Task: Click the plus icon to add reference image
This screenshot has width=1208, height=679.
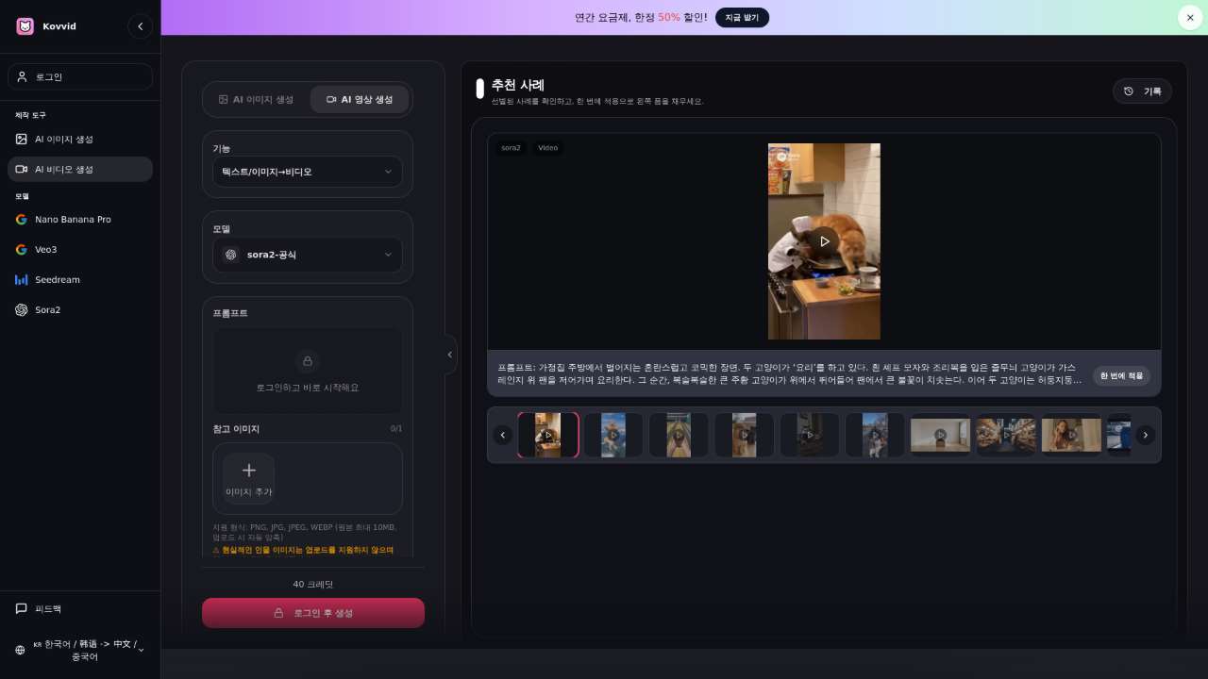Action: [249, 471]
